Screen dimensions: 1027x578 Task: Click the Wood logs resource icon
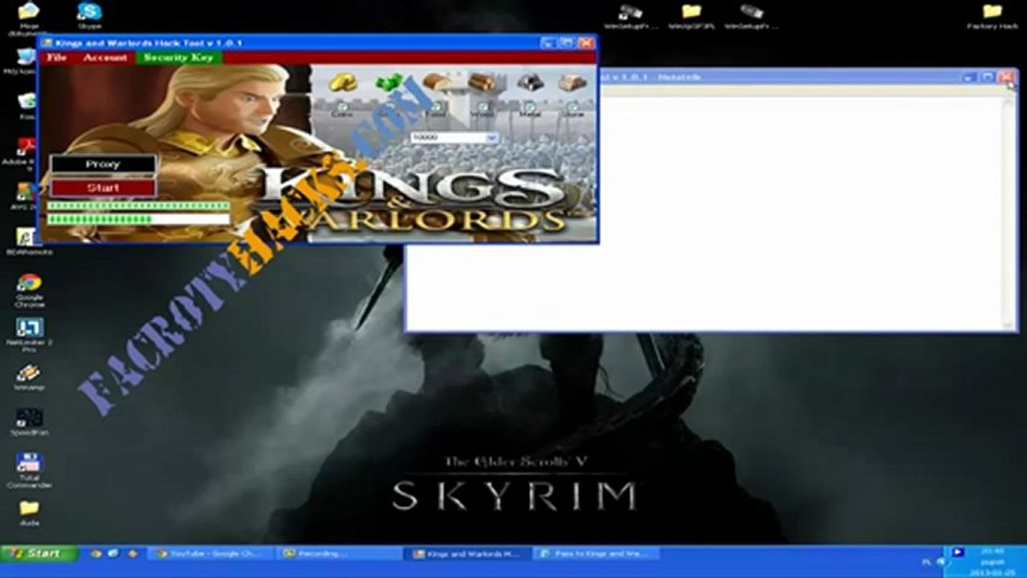tap(483, 82)
